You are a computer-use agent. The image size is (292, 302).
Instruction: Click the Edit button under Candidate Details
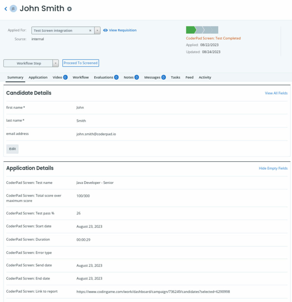coord(12,149)
